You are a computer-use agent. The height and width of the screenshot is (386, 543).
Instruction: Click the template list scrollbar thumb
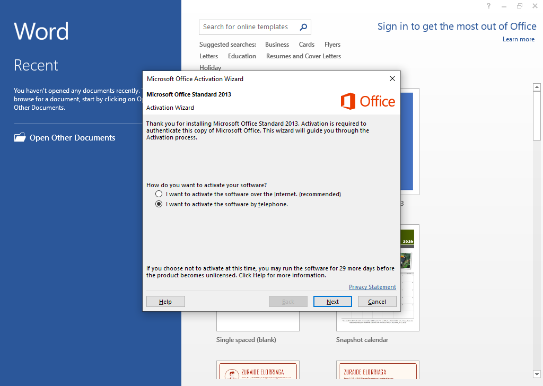(537, 116)
